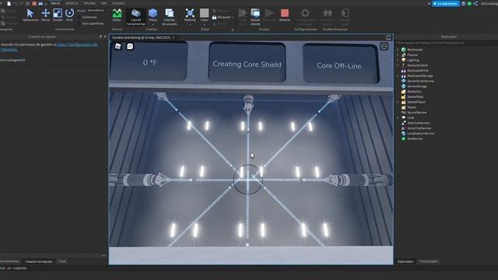Open the Bloquear dropdown

(223, 17)
